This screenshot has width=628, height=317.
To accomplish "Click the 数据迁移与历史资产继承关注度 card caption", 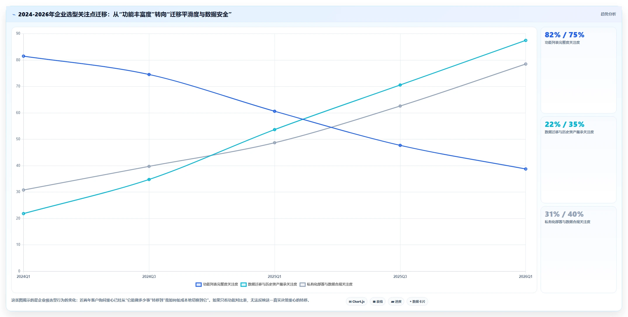I will coord(569,132).
